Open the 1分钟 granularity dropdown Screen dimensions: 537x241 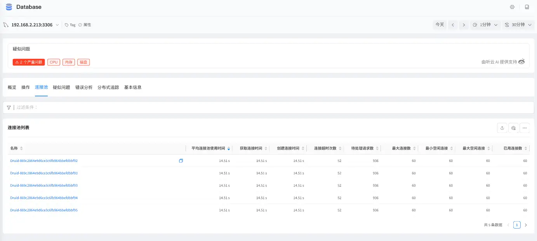pyautogui.click(x=485, y=24)
